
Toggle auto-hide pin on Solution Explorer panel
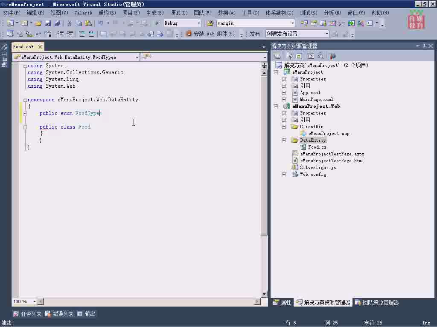(x=424, y=46)
